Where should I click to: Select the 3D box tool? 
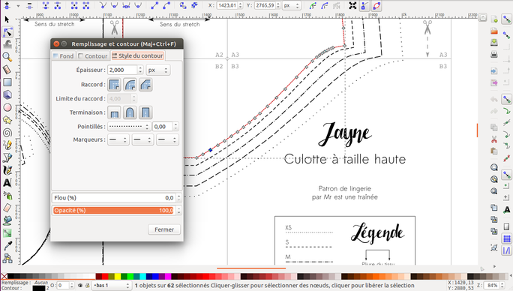click(x=7, y=94)
